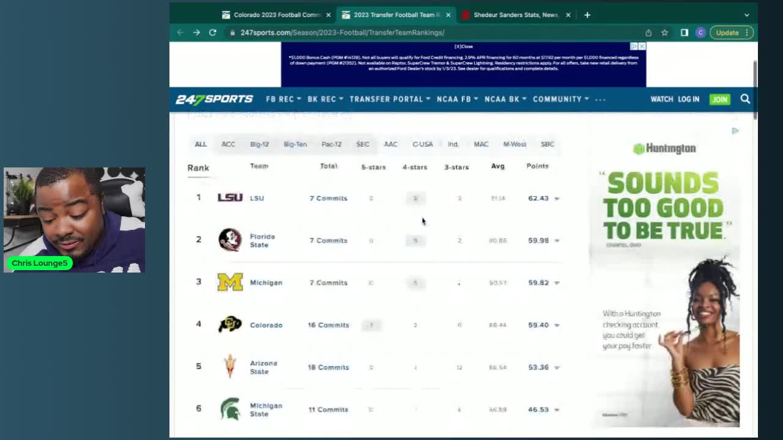Go back in browser history
Viewport: 783px width, 440px height.
[180, 32]
